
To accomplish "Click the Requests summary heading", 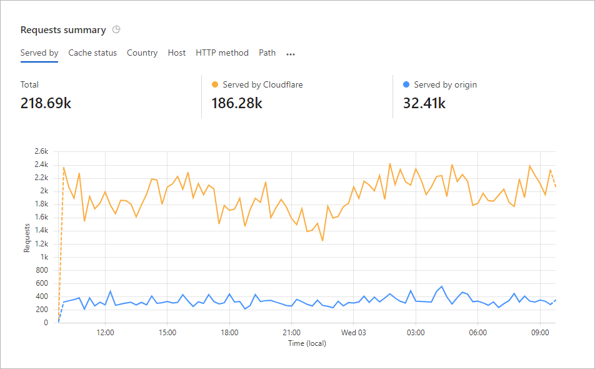I will coord(63,30).
